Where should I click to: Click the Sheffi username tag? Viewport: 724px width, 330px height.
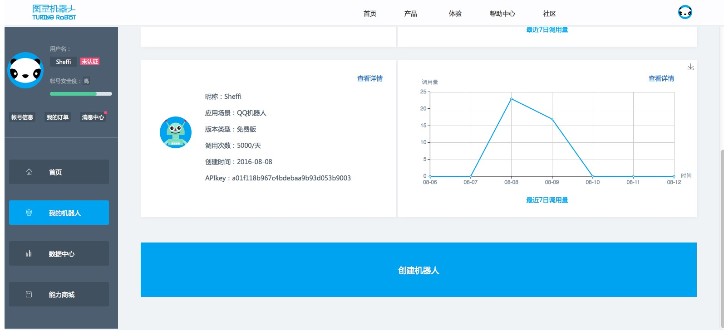tap(64, 62)
